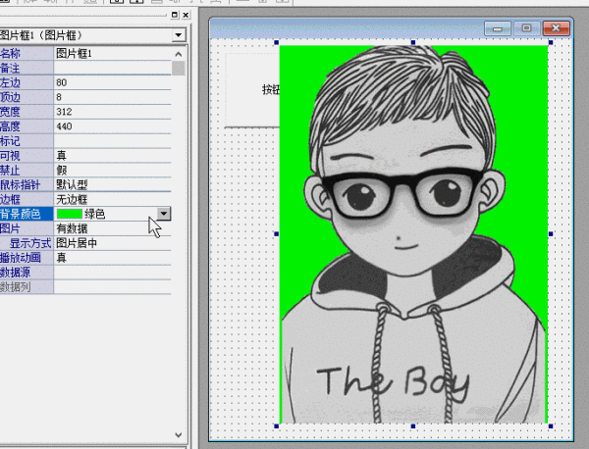Viewport: 589px width, 449px height.
Task: Maximize the design form window
Action: [x=527, y=29]
